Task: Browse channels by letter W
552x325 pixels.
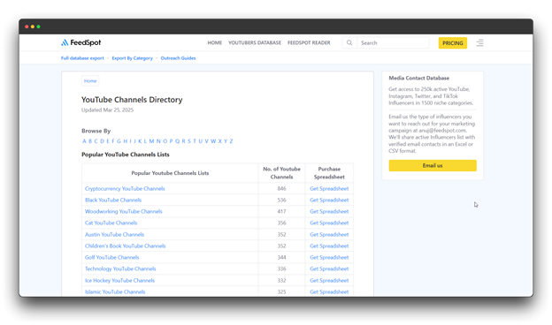Action: [213, 141]
